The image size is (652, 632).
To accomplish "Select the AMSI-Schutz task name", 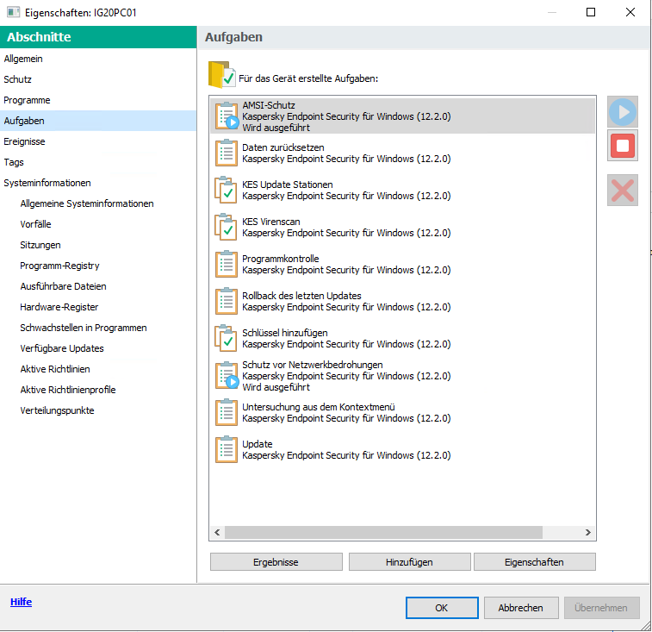I will 269,105.
